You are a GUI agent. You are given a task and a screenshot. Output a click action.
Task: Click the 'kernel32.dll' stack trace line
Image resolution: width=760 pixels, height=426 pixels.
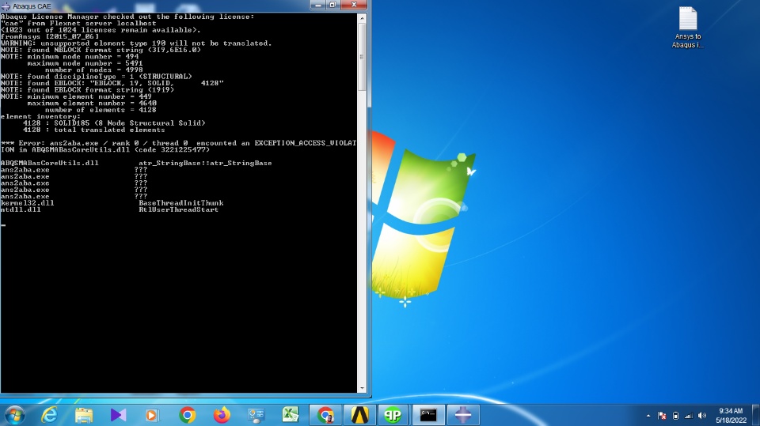(112, 203)
